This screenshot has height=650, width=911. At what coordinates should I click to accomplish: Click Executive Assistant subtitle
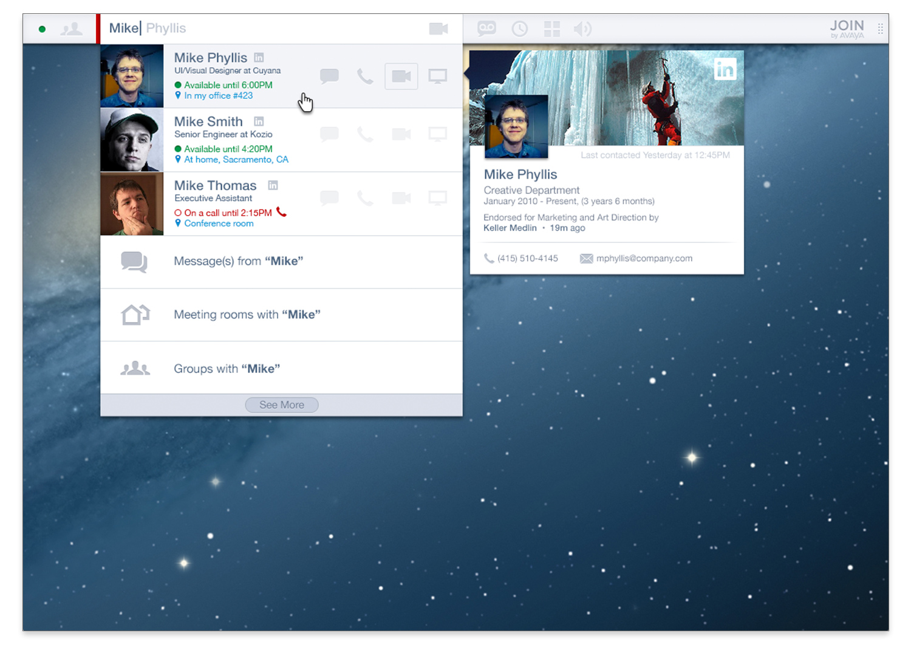tap(213, 198)
